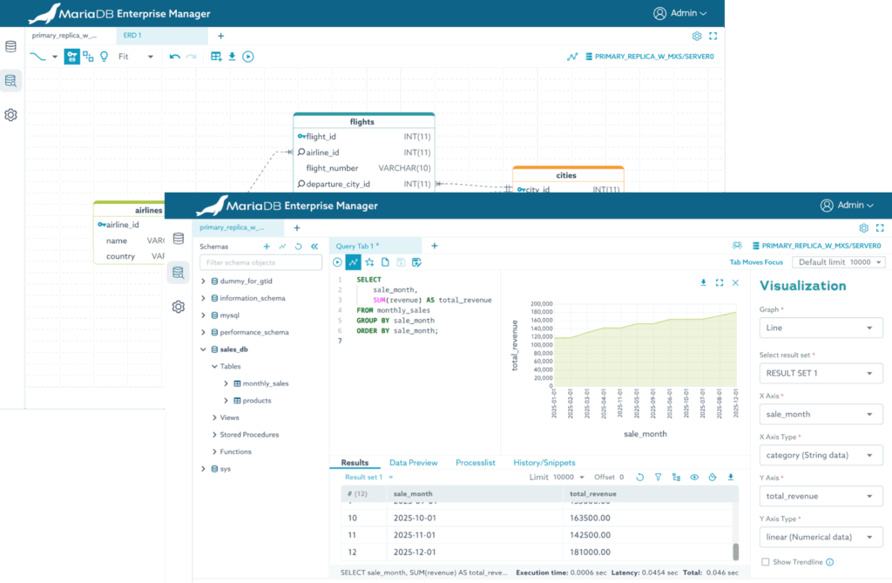Click the star icon to favorite the query
This screenshot has width=892, height=583.
pyautogui.click(x=369, y=261)
